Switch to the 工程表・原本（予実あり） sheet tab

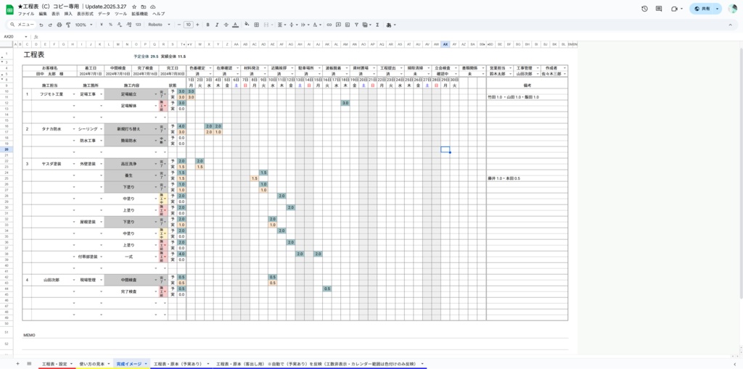(x=181, y=364)
